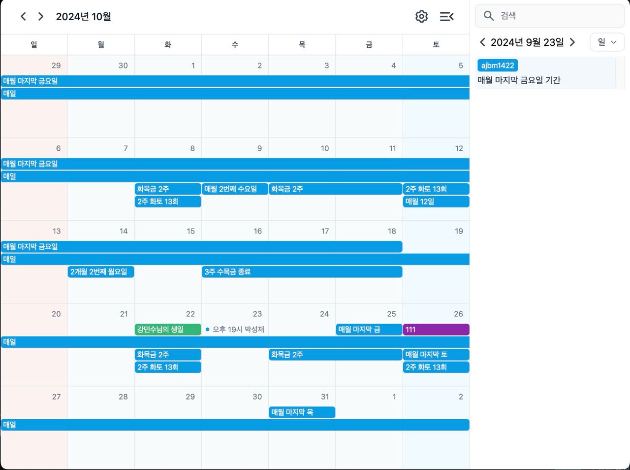Open the 매월 12일 event
The height and width of the screenshot is (470, 630).
(x=436, y=201)
